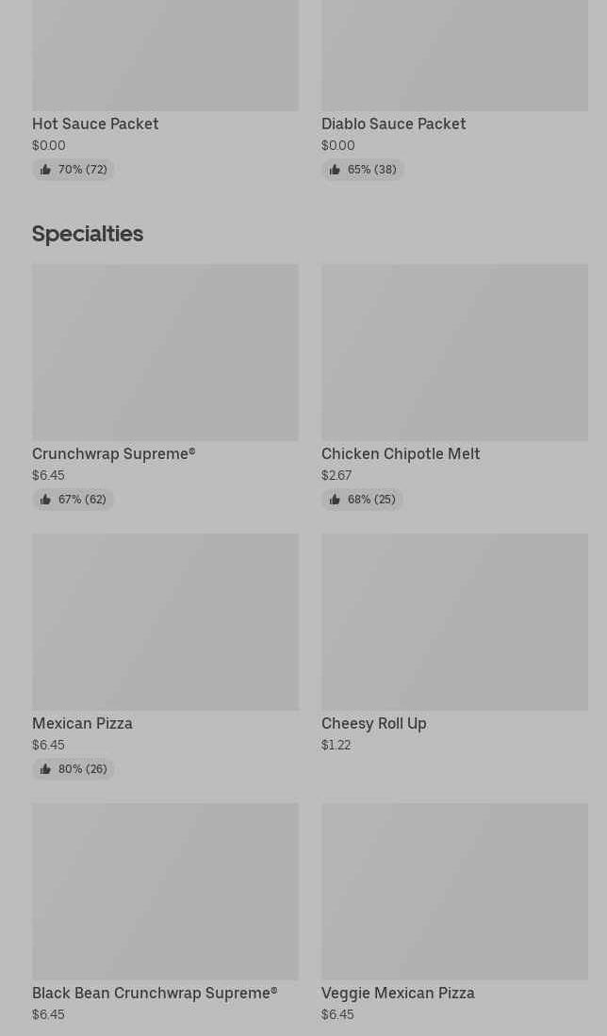Click the Veggie Mexican Pizza title

(398, 993)
